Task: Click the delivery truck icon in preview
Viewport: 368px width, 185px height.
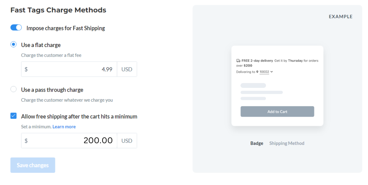Action: tap(238, 61)
